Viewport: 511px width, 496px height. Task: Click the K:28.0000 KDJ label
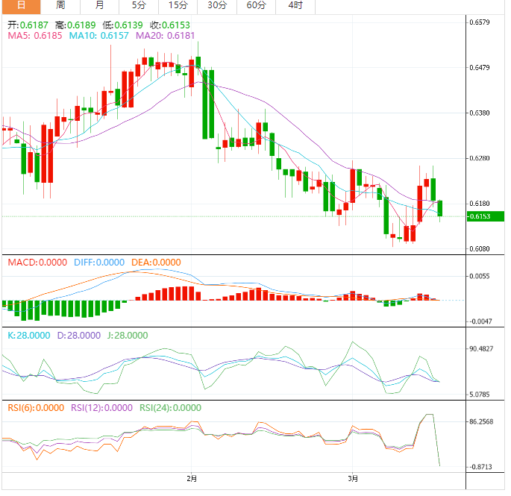[27, 336]
